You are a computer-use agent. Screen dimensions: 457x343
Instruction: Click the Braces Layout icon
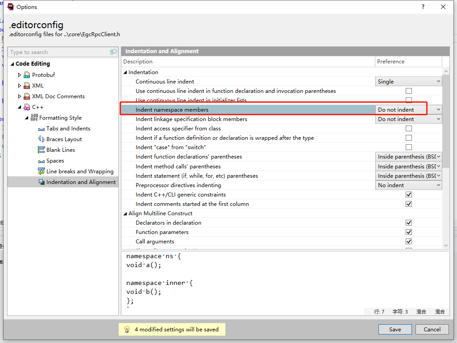(42, 139)
